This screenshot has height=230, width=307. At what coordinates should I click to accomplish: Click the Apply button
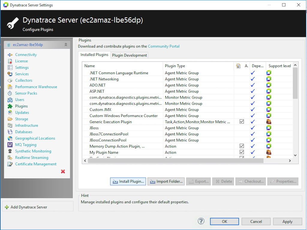(288, 222)
